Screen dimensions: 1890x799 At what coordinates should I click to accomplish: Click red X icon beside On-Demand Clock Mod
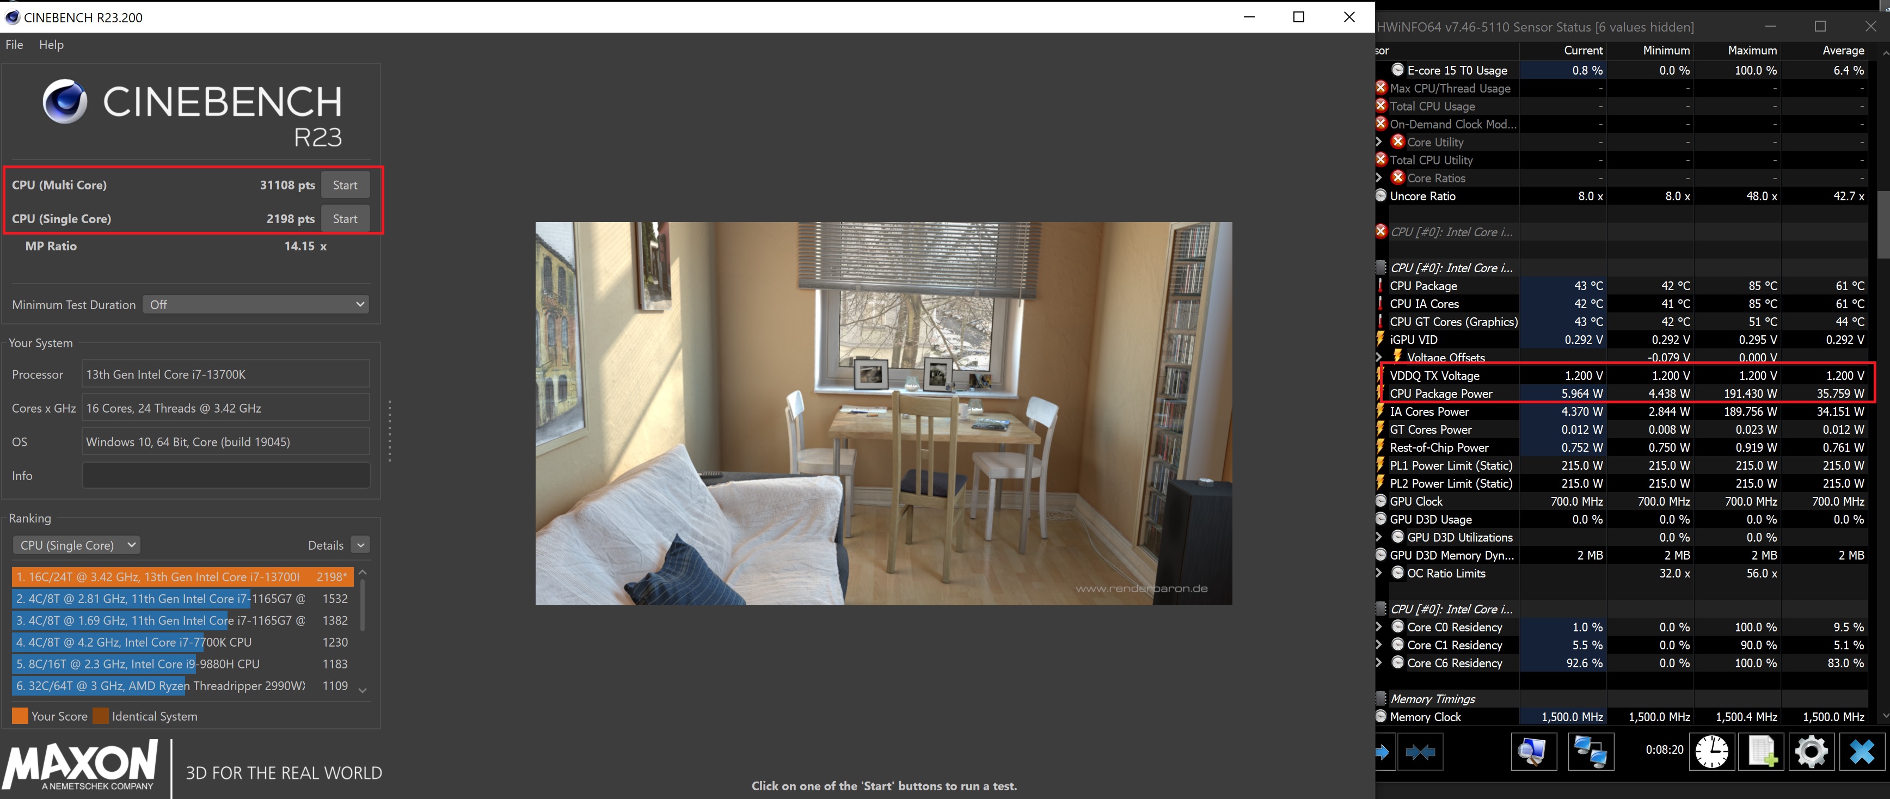[1381, 123]
